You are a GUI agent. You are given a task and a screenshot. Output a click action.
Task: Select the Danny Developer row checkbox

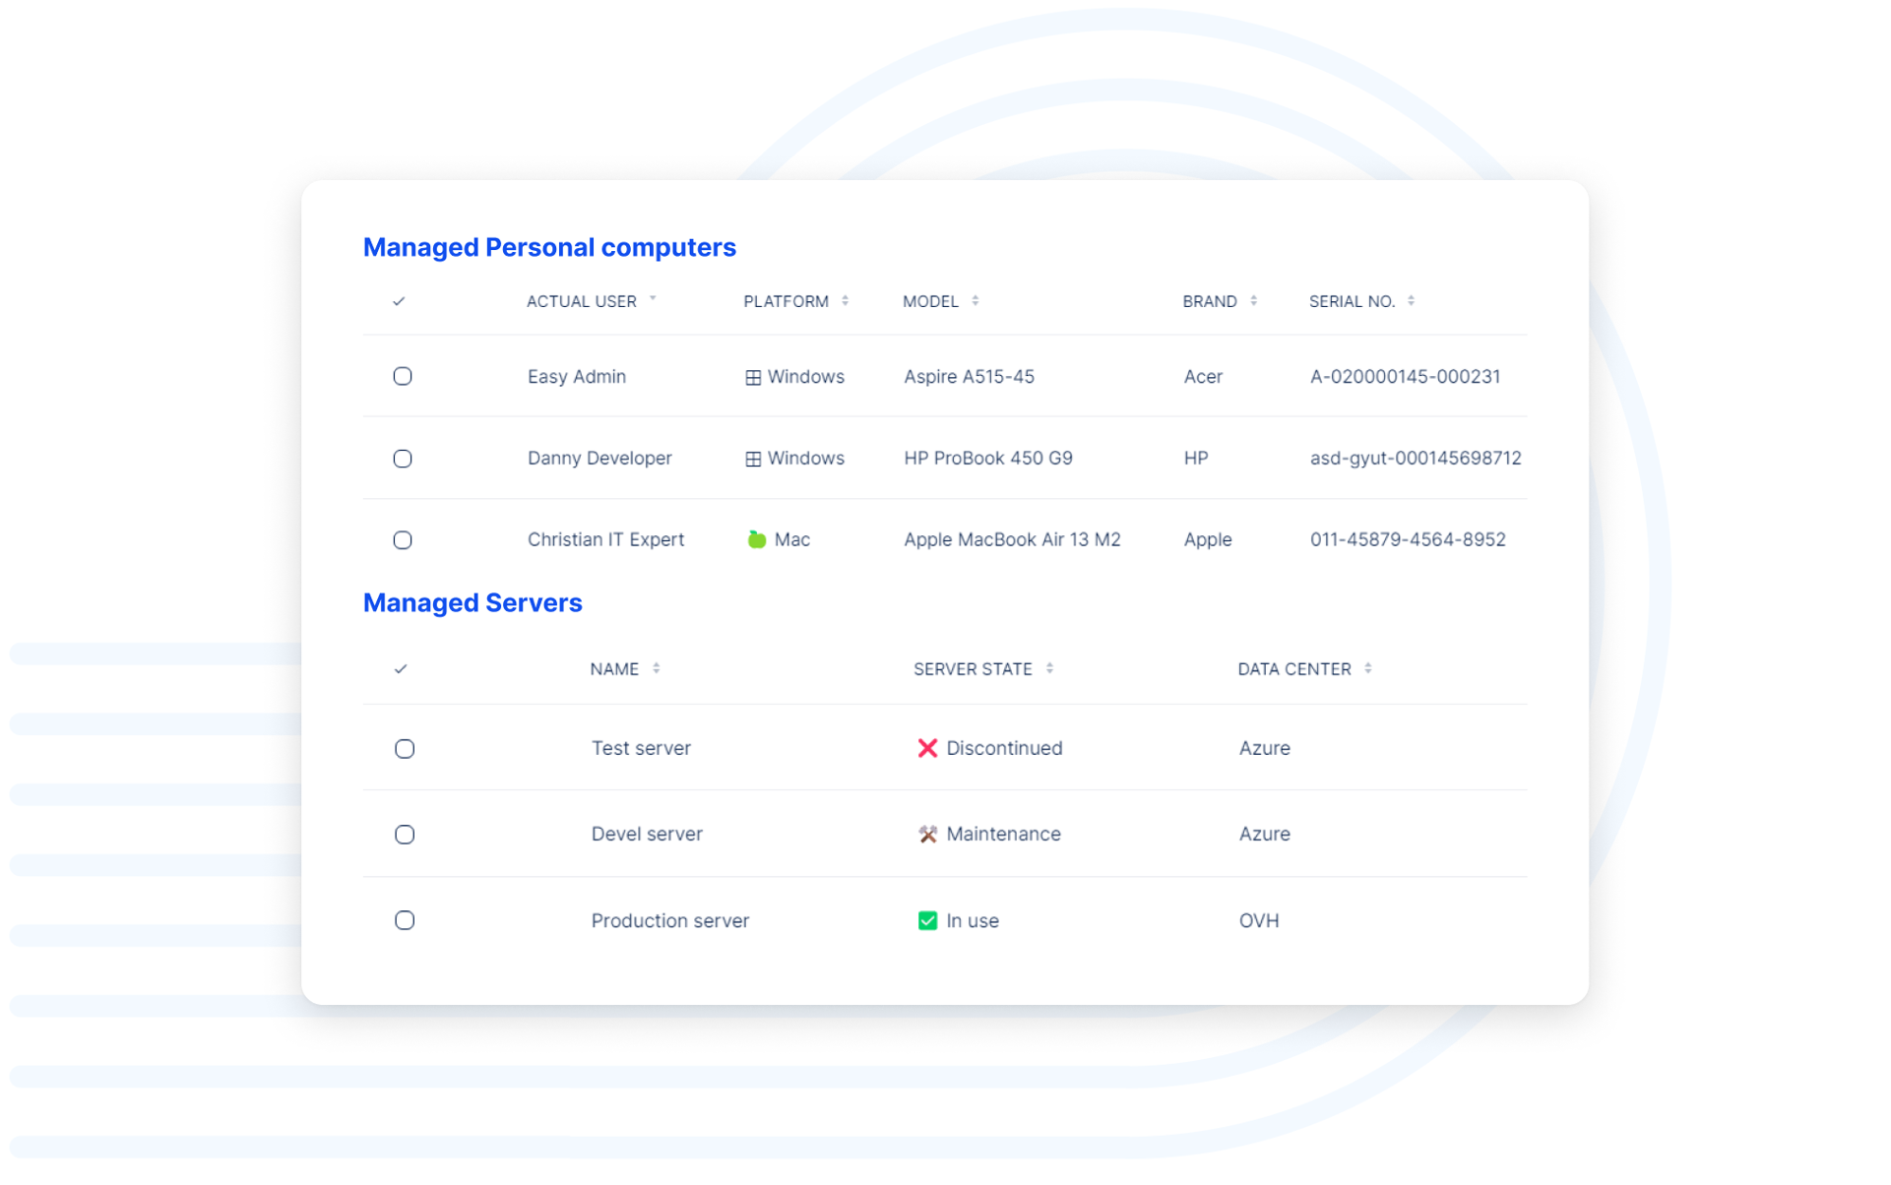coord(403,459)
